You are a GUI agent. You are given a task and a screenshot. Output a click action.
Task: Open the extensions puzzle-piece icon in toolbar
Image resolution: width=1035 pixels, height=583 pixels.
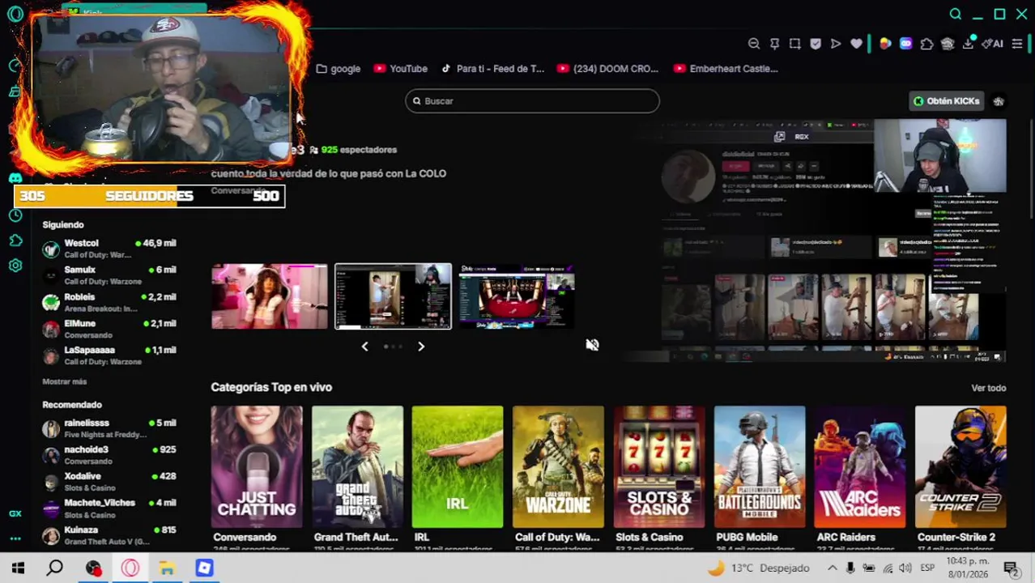(x=927, y=44)
